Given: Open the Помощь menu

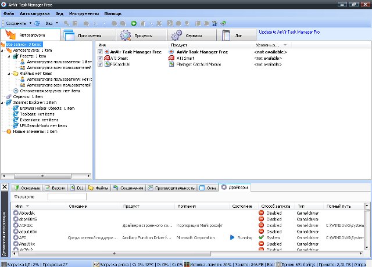Looking at the screenshot, I should point(113,14).
